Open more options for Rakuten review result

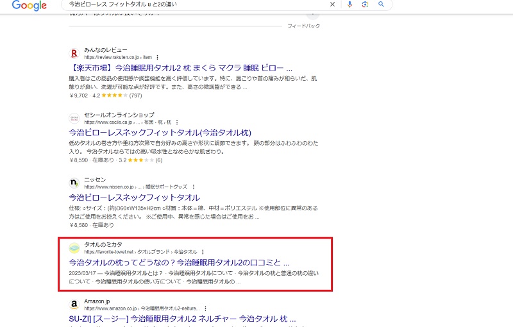point(157,57)
